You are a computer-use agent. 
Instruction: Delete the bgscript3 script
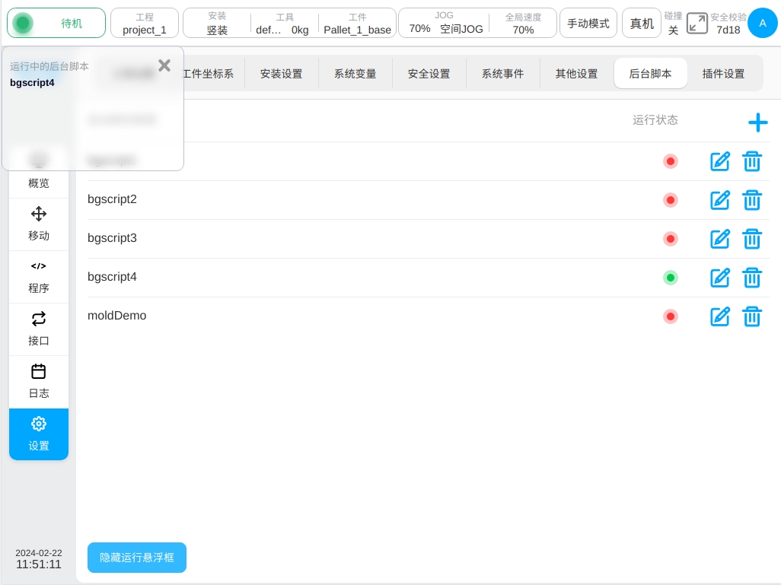point(752,239)
